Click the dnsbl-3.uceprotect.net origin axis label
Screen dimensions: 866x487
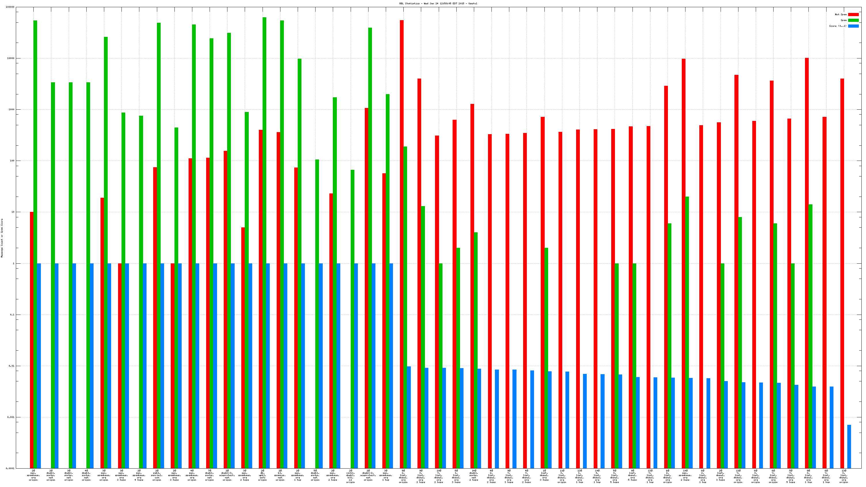coord(227,475)
